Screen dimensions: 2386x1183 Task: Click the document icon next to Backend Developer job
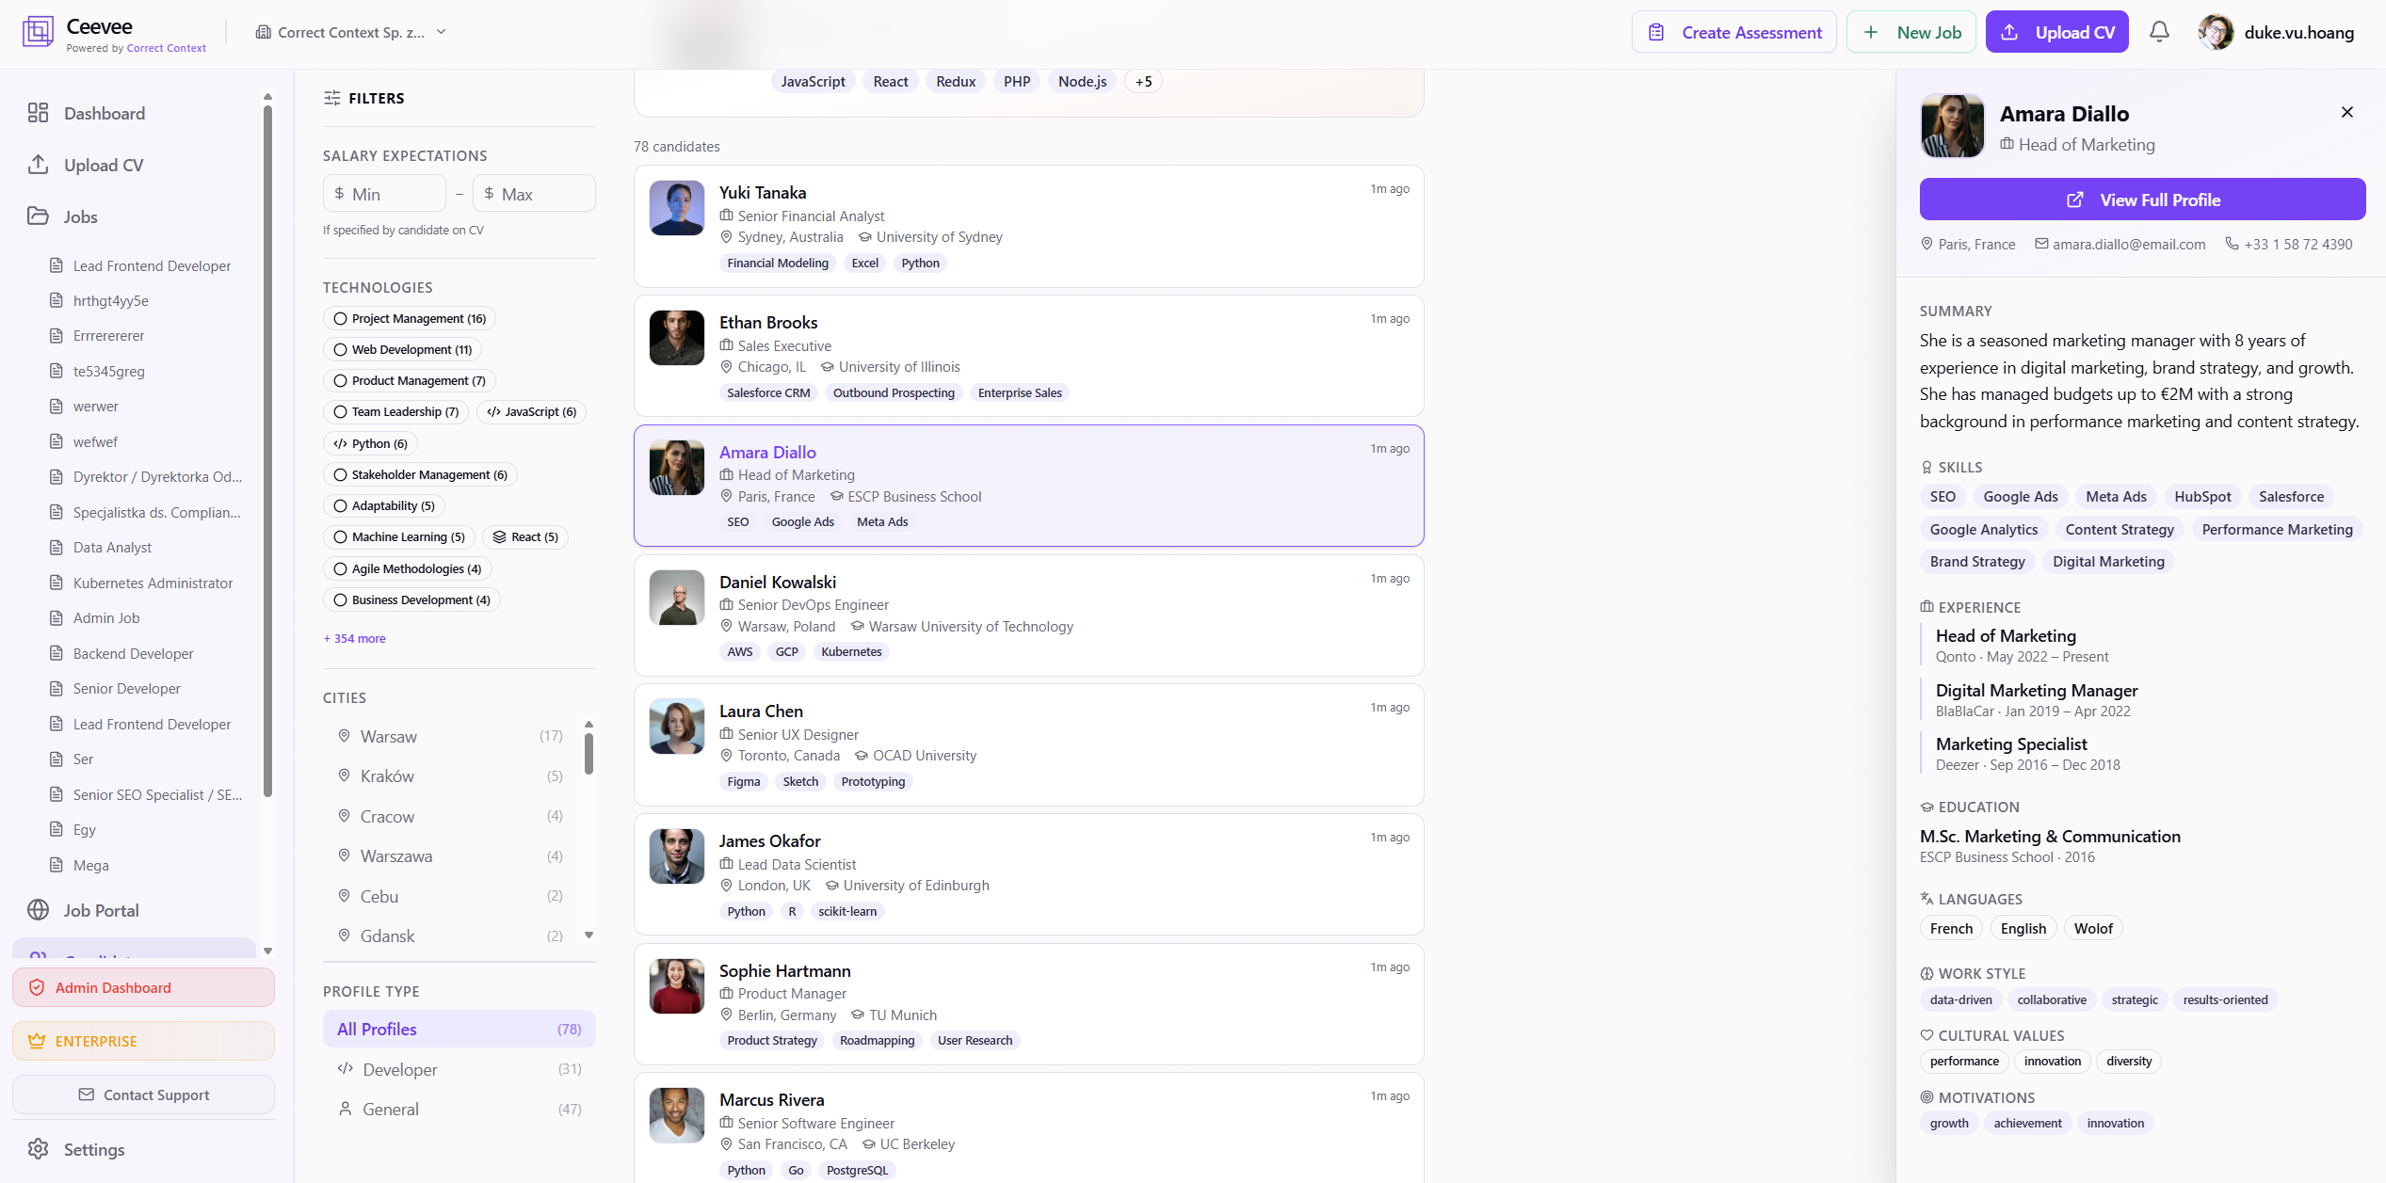point(56,653)
